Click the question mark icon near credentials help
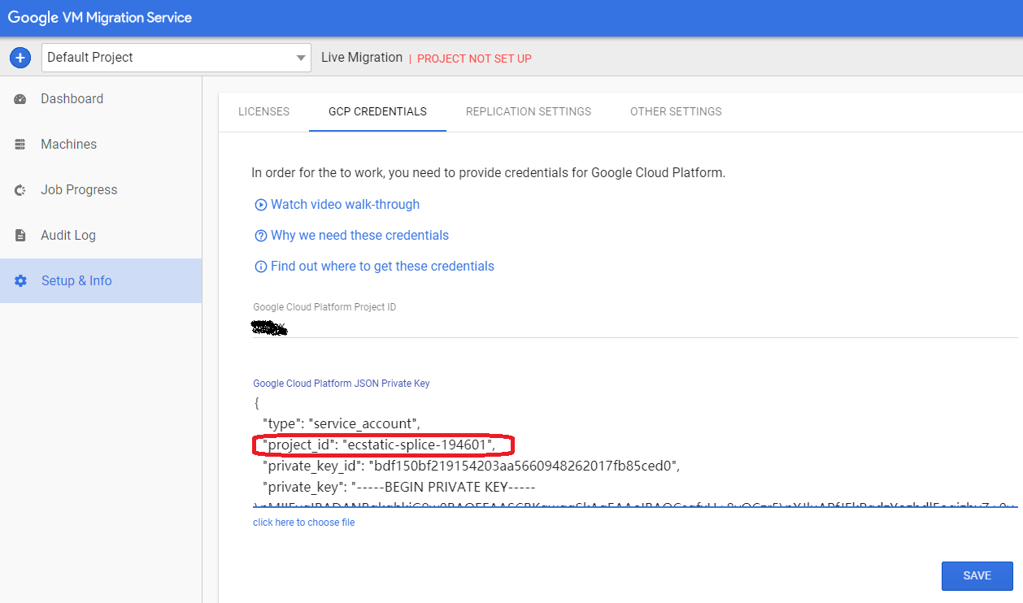This screenshot has height=603, width=1023. pyautogui.click(x=260, y=235)
